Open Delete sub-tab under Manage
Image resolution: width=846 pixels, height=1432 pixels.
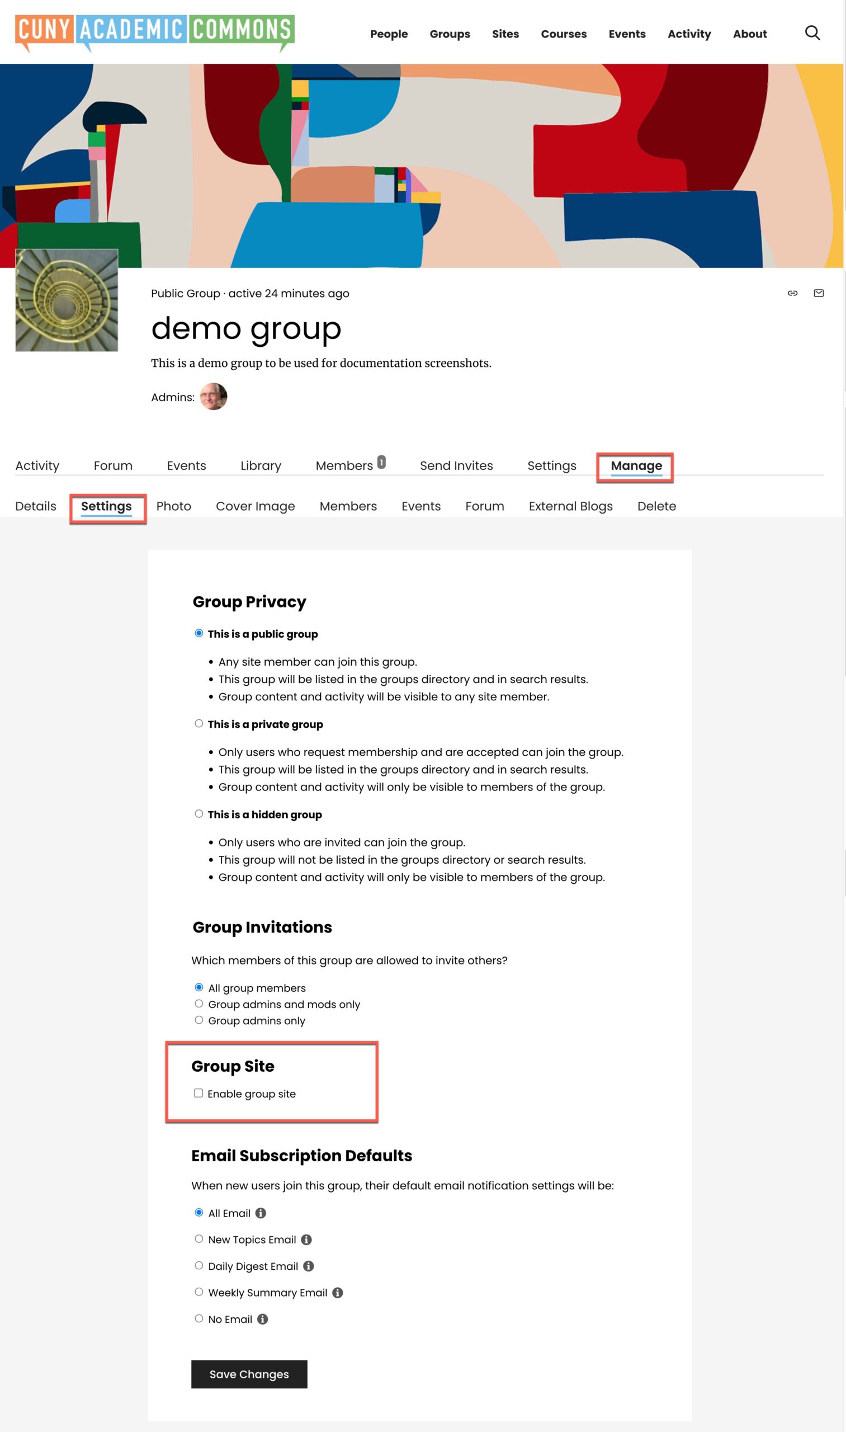[657, 506]
